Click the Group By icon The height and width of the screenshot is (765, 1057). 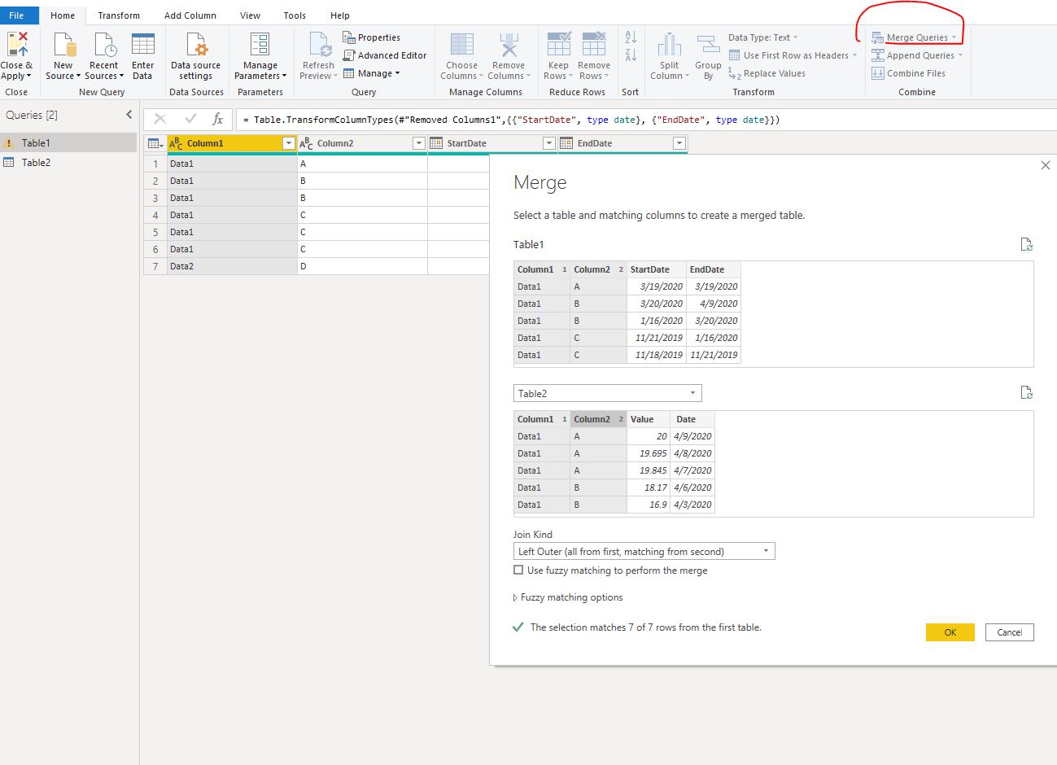point(708,44)
